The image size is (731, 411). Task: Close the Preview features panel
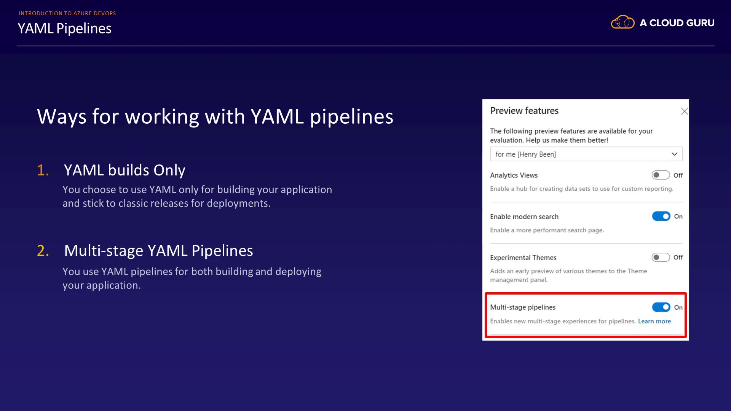[x=684, y=111]
